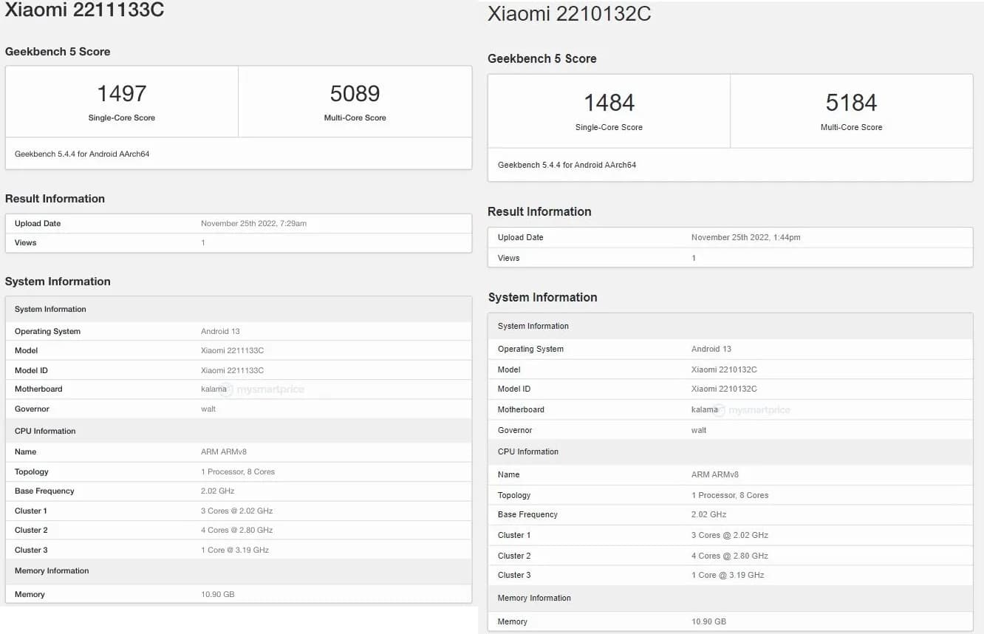Select the multi-core score 5089

point(355,93)
